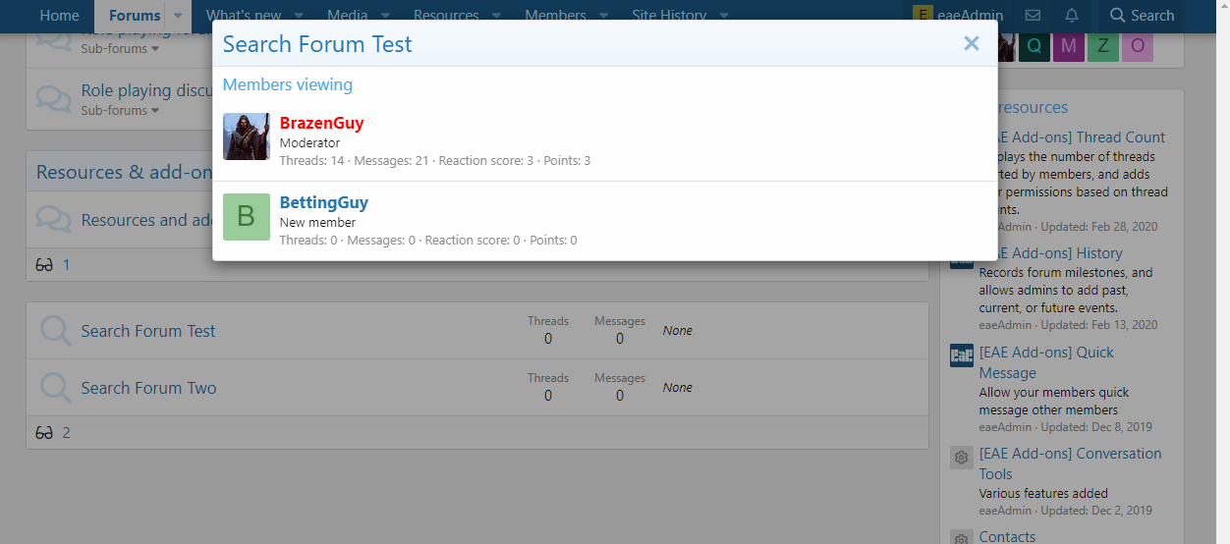This screenshot has width=1230, height=544.
Task: Open the viewer count link 1
Action: click(x=66, y=265)
